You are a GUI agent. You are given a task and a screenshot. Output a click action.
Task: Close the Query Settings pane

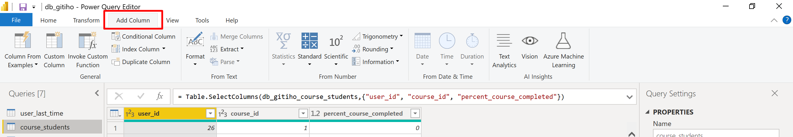point(774,93)
